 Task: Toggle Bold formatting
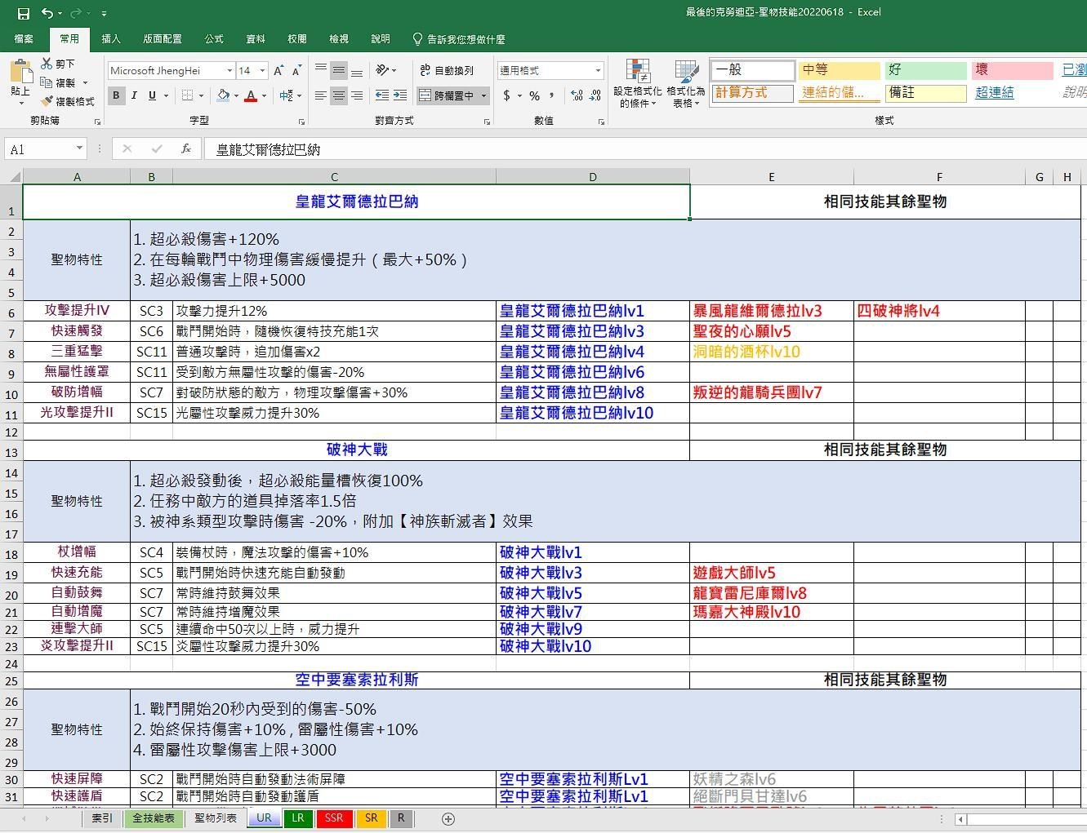(x=116, y=95)
